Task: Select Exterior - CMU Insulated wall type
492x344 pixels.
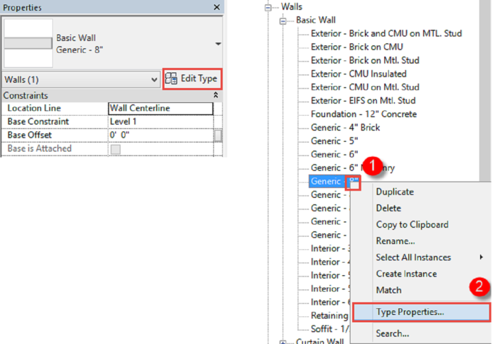Action: click(359, 73)
